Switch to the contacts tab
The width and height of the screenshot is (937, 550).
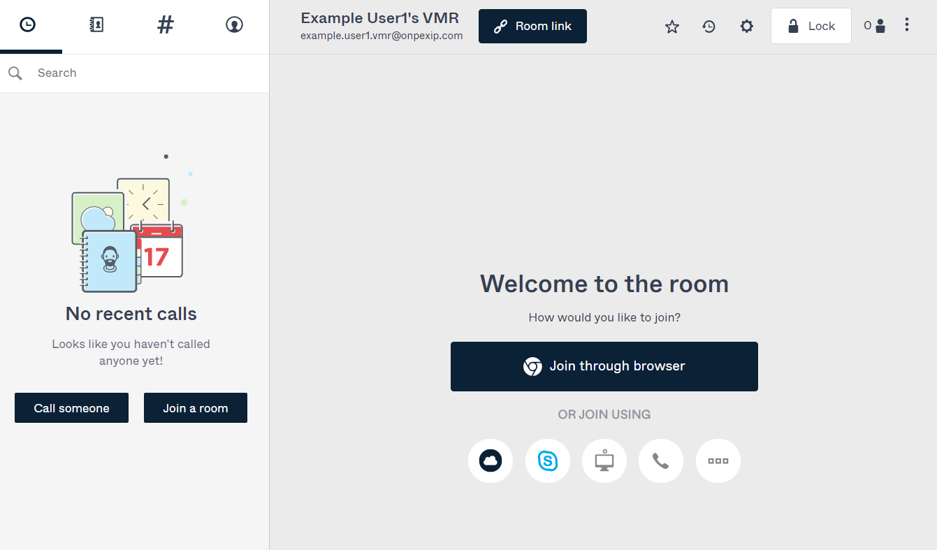(96, 25)
